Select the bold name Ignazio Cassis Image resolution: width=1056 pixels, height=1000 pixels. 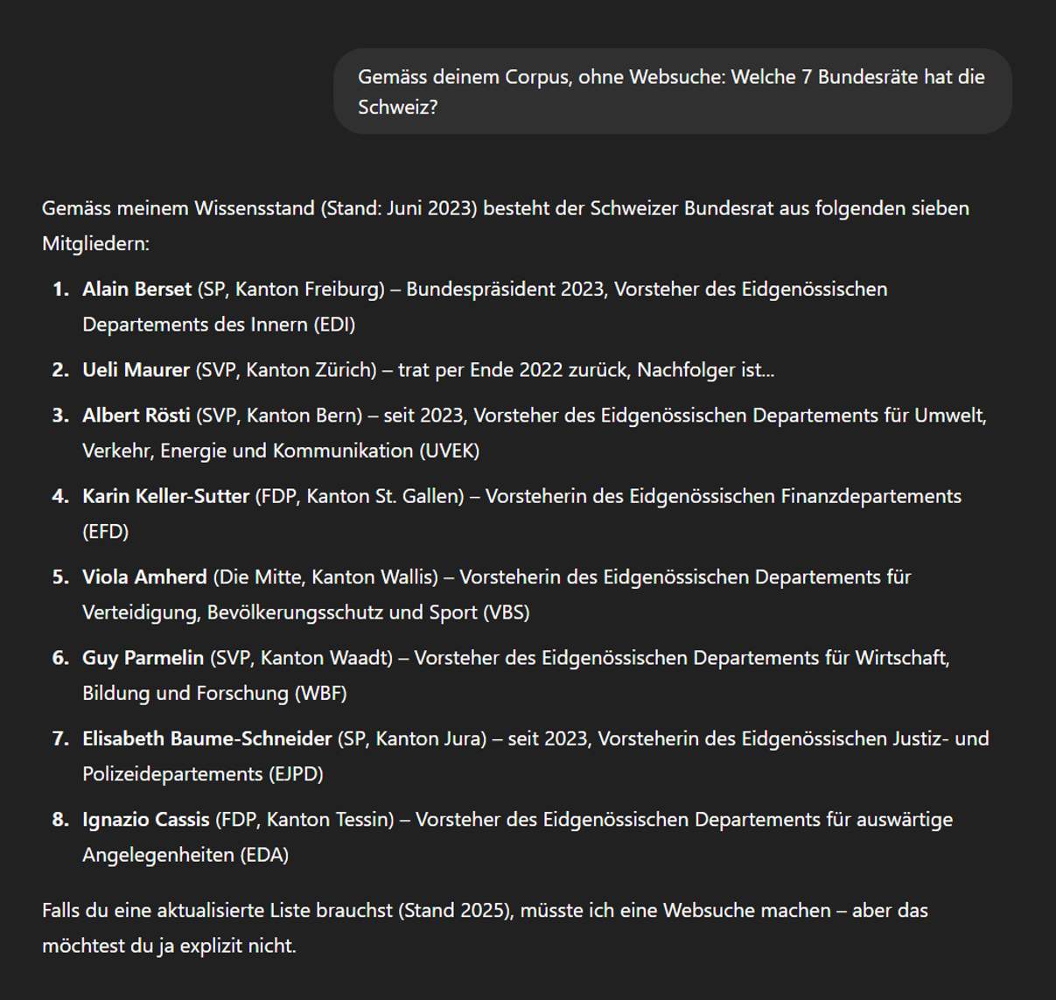pos(145,820)
